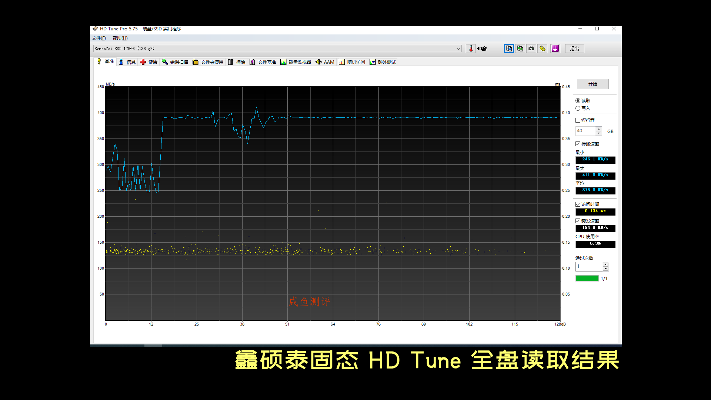Click the thermometer temperature icon
The width and height of the screenshot is (711, 400).
471,49
